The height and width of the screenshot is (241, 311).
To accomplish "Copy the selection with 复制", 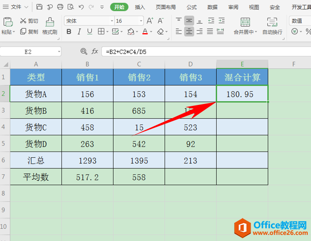I will 29,32.
